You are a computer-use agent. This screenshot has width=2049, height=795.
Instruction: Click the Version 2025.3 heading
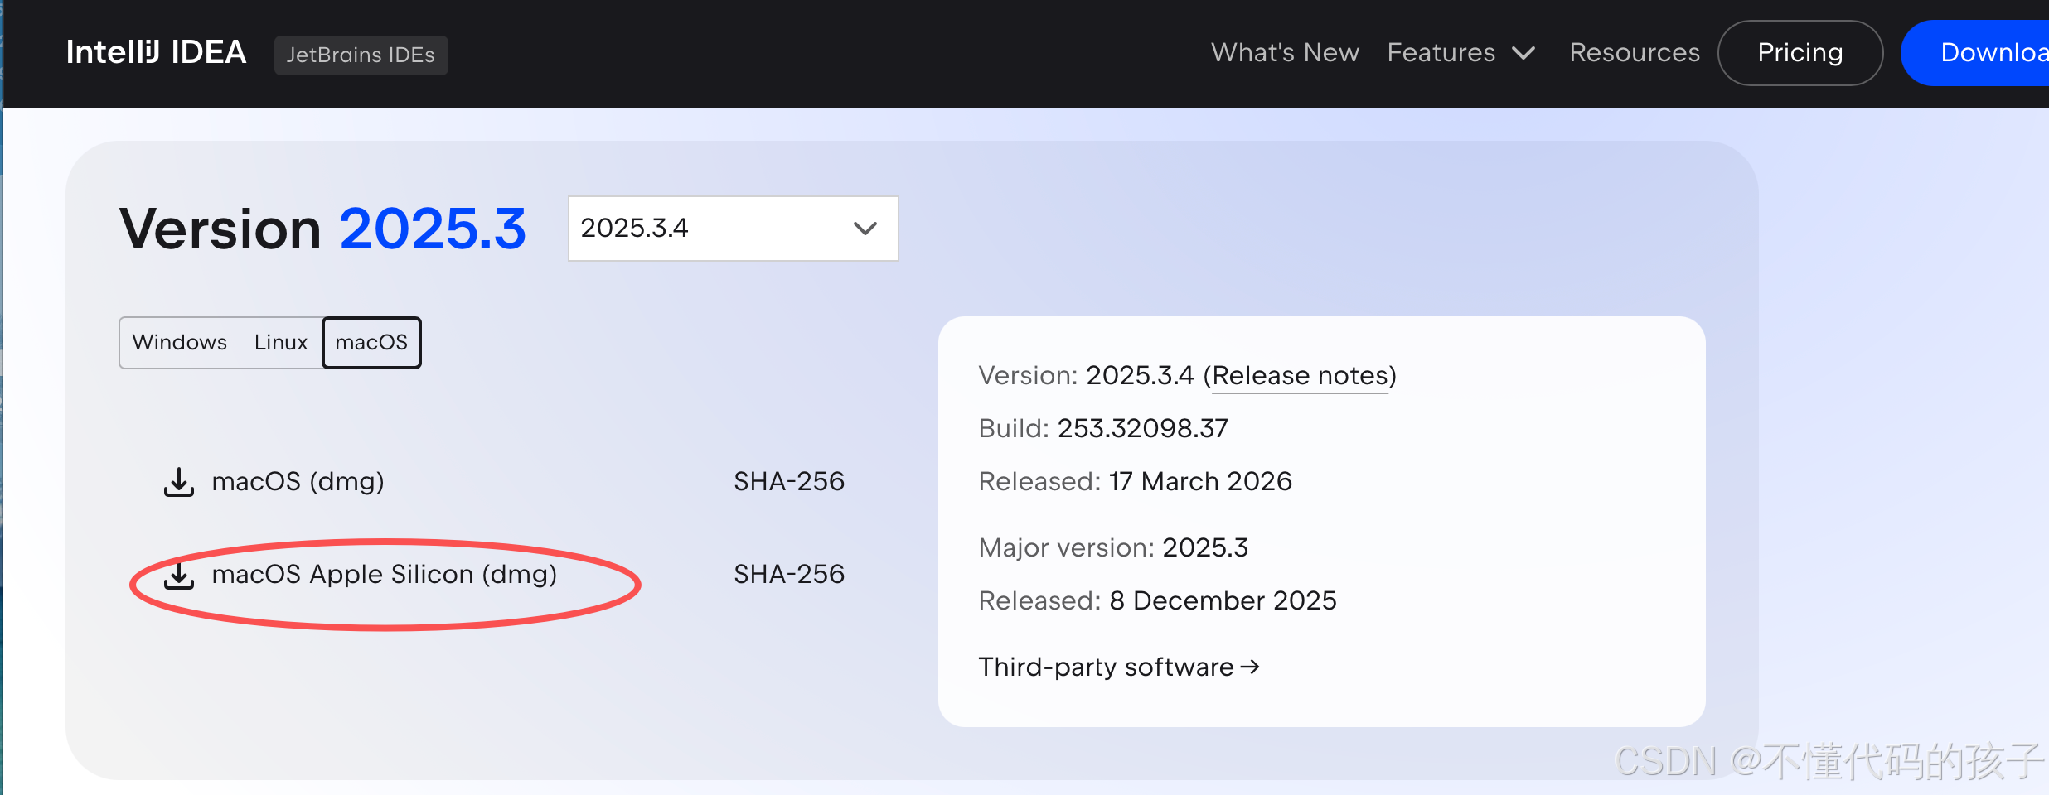pos(323,229)
